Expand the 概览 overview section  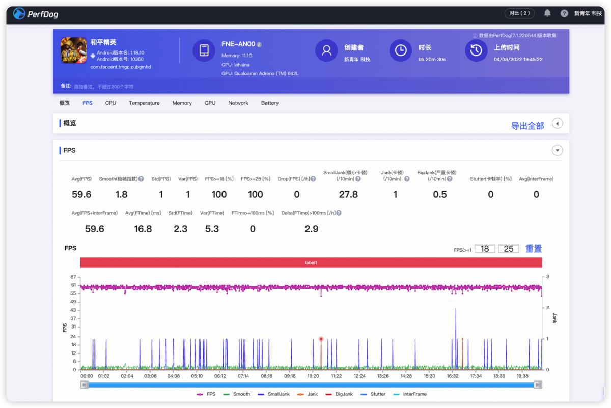pos(558,124)
